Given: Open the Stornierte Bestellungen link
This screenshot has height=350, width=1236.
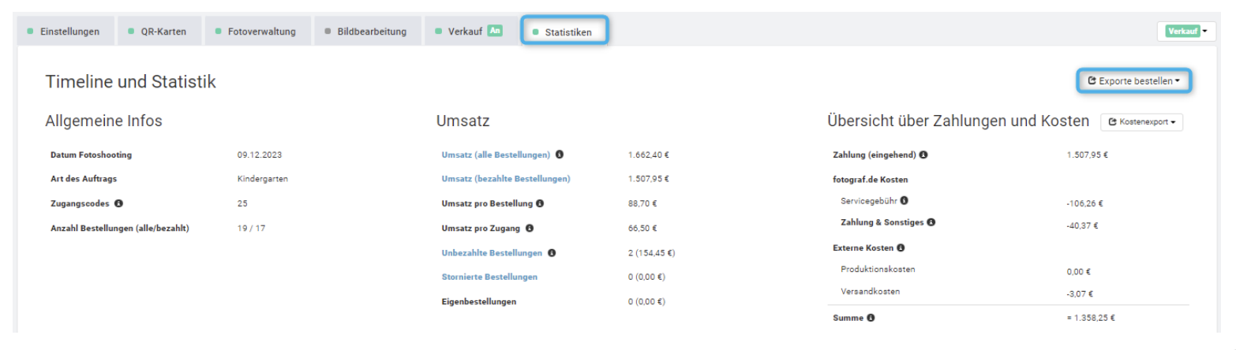Looking at the screenshot, I should point(489,277).
